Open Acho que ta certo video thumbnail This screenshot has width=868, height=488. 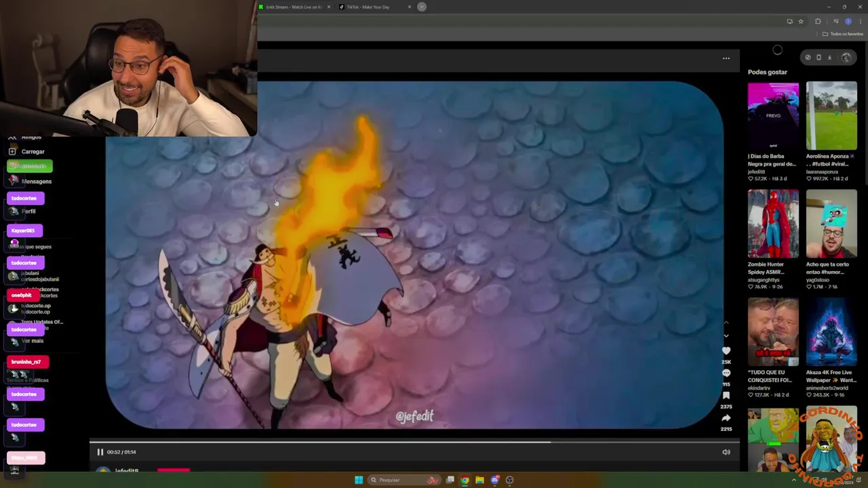click(x=831, y=224)
